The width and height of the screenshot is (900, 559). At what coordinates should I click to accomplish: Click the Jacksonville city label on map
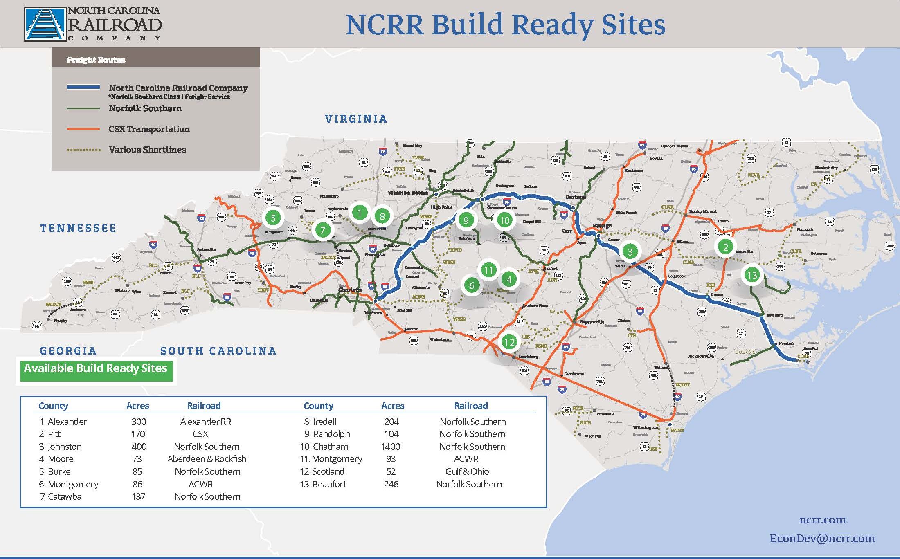click(x=701, y=356)
